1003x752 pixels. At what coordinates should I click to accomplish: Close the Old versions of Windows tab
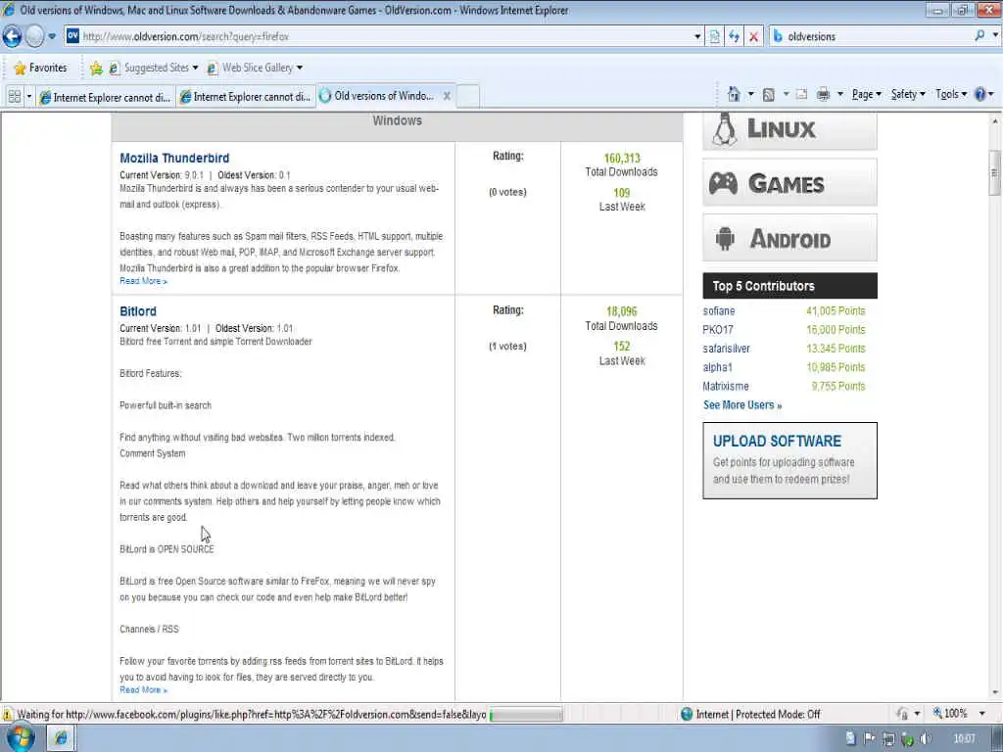point(447,96)
